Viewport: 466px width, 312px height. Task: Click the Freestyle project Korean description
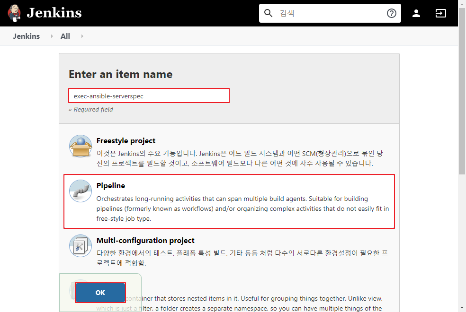pos(240,158)
